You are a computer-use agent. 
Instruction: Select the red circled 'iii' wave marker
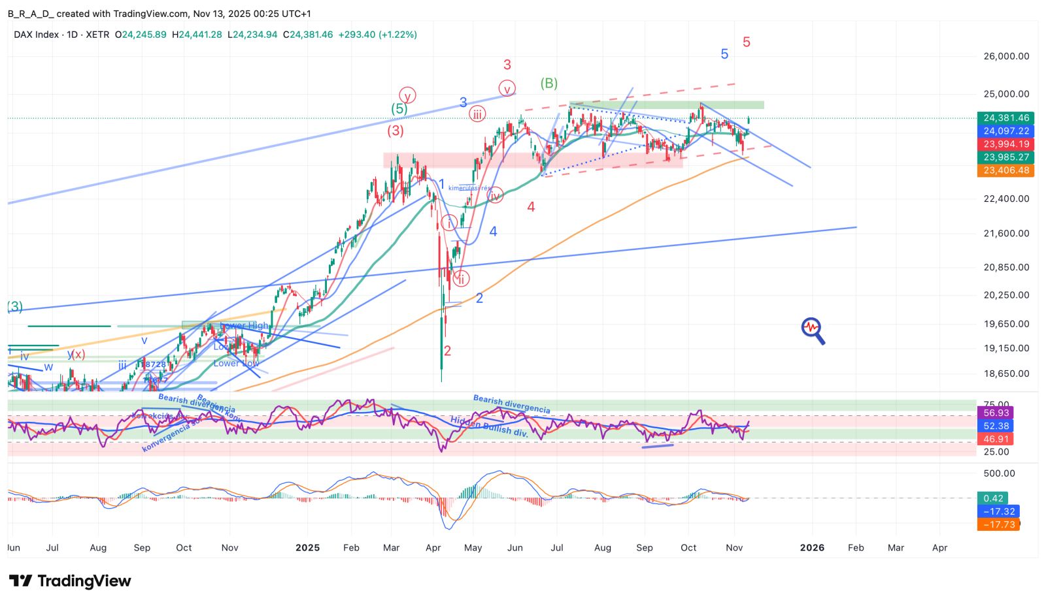(x=477, y=114)
